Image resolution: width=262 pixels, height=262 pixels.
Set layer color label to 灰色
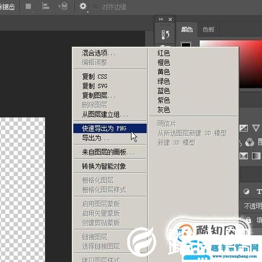point(194,110)
